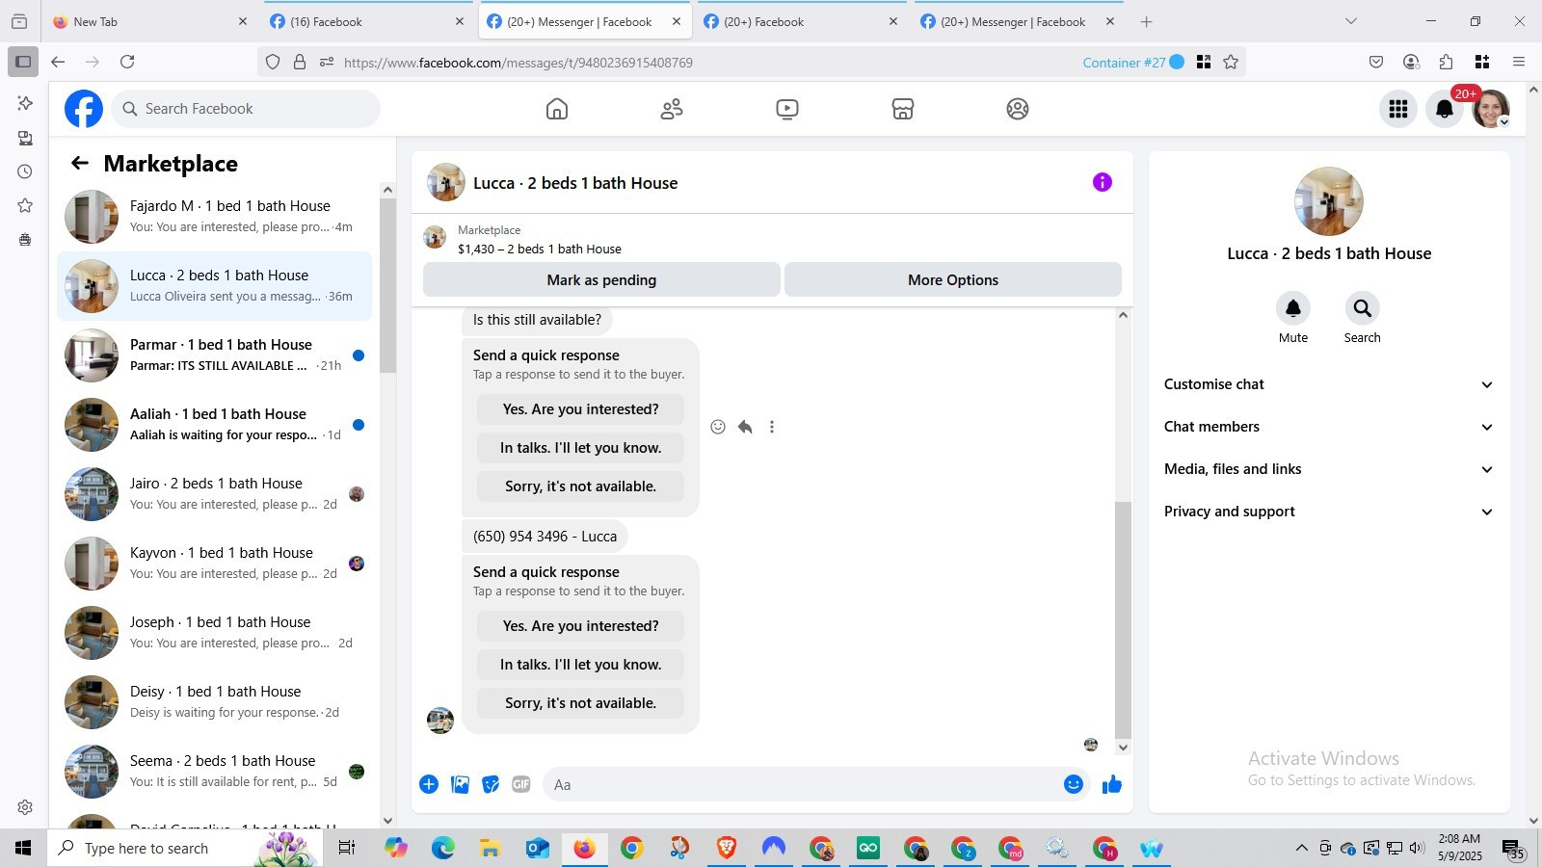
Task: Send first 'Yes. Are you interested?' response
Action: [x=580, y=409]
